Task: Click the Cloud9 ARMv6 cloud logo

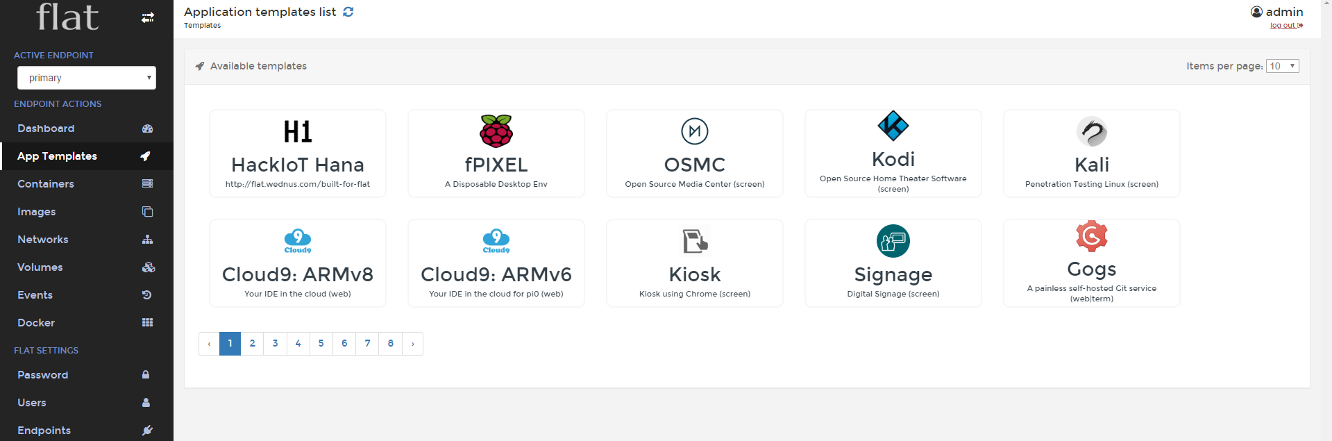Action: [496, 241]
